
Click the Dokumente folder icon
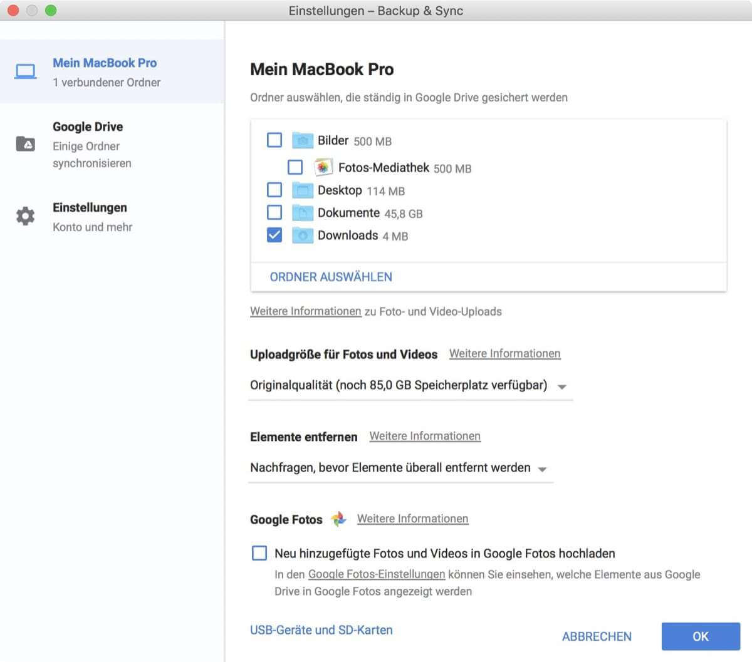tap(303, 213)
